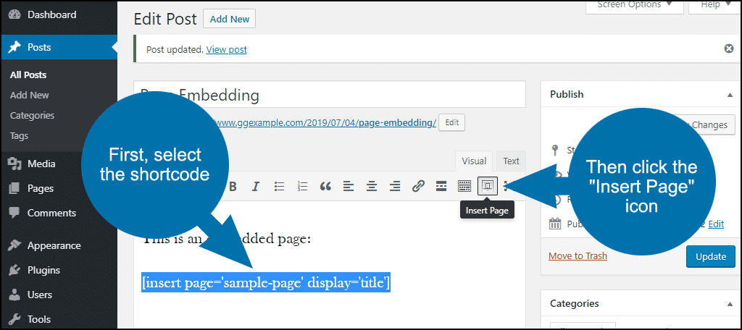This screenshot has width=742, height=330.
Task: Click the Bold formatting icon
Action: click(x=233, y=186)
